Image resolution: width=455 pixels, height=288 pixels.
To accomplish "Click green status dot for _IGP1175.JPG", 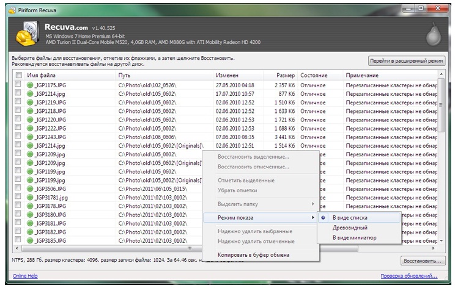I will (30, 85).
